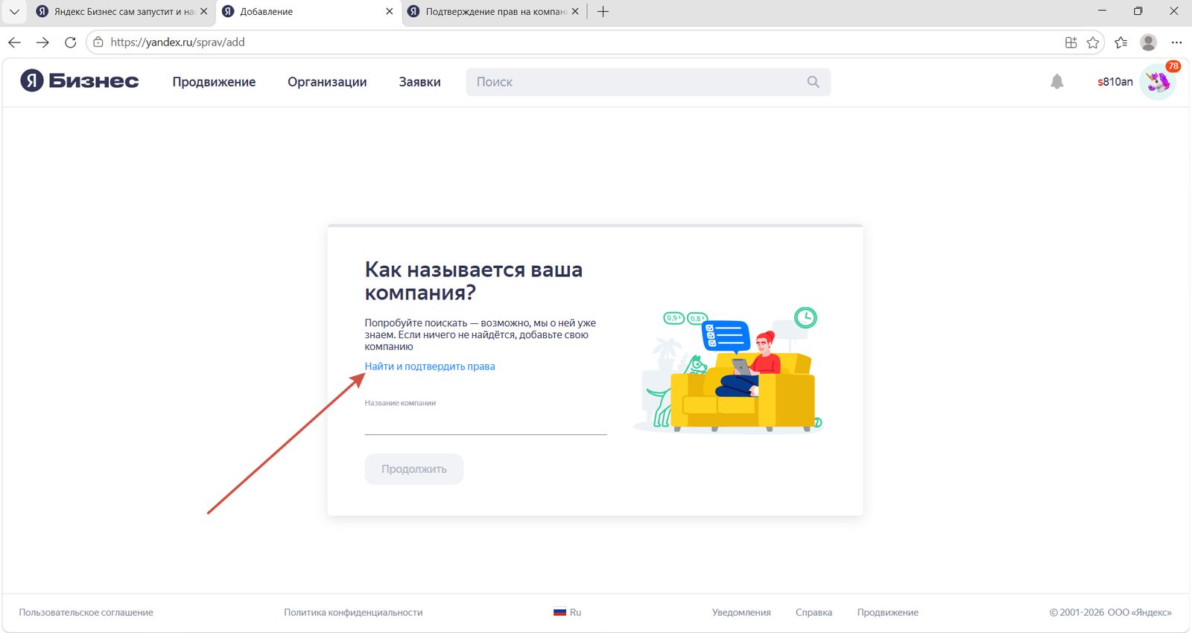This screenshot has width=1192, height=633.
Task: Open the unicorn user avatar menu
Action: 1158,81
